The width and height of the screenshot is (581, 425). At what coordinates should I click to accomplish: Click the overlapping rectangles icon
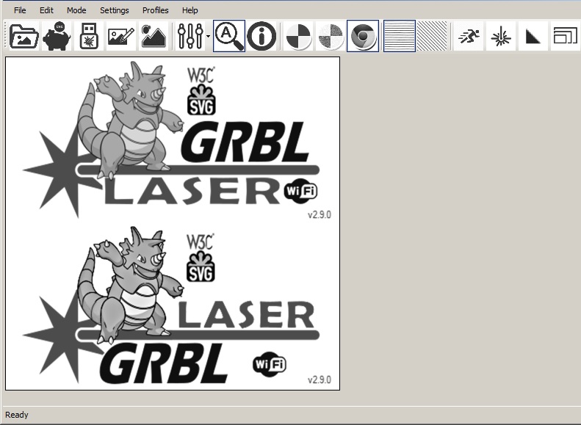566,36
